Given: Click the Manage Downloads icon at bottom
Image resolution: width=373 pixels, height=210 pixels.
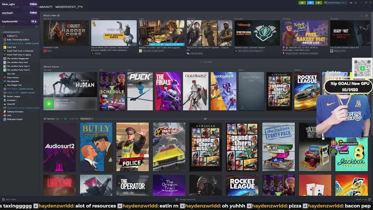Looking at the screenshot, I should pos(177,199).
